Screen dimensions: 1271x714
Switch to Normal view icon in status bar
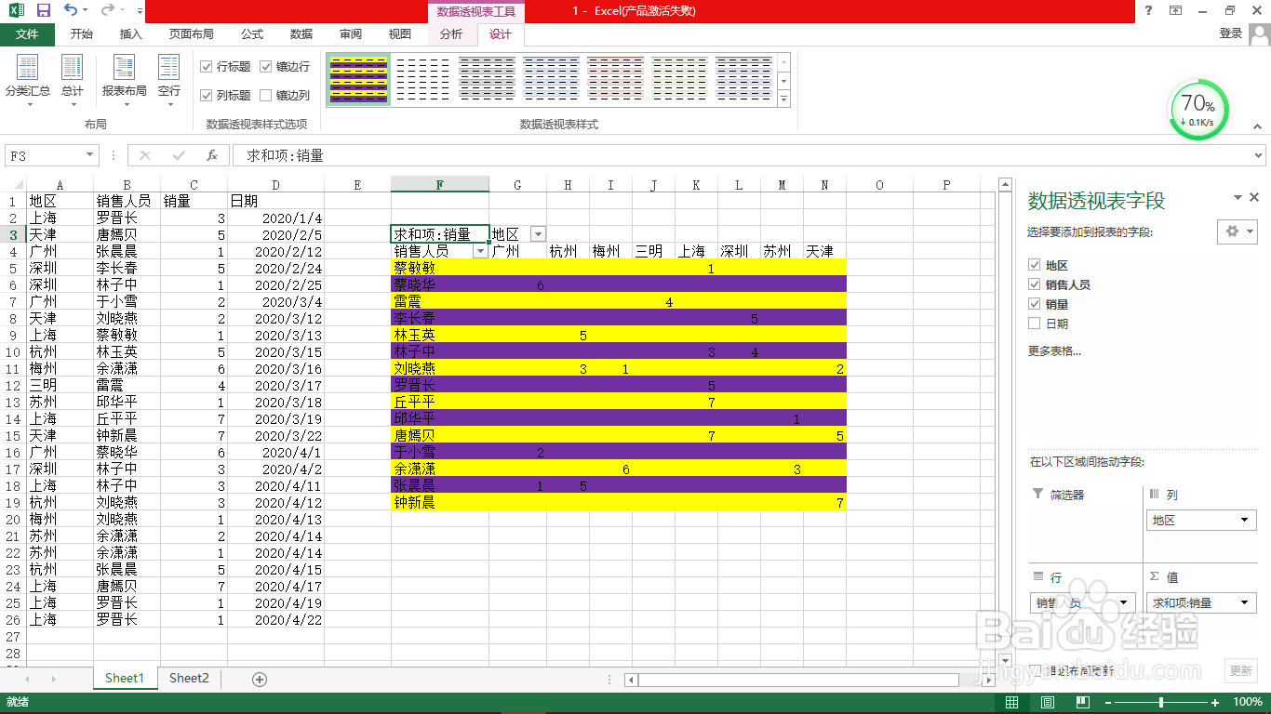tap(1012, 702)
